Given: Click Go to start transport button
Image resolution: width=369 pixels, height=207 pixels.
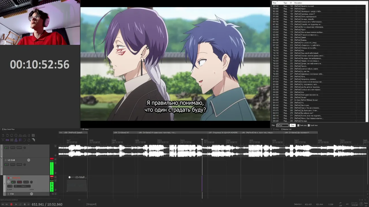Looking at the screenshot, I should 3,204.
